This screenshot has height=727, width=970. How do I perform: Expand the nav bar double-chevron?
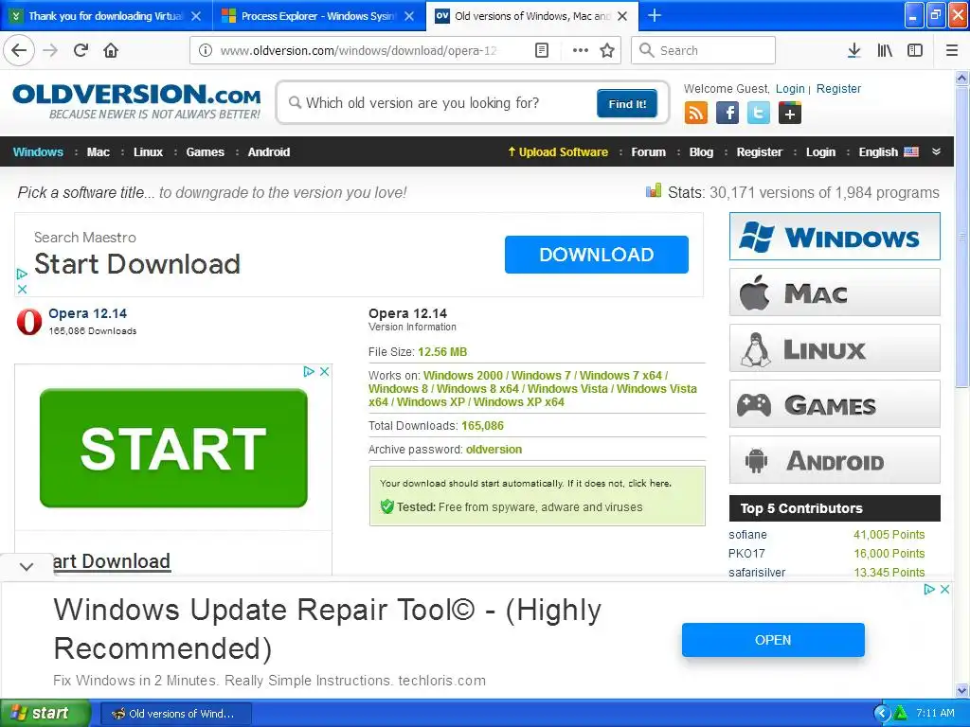pyautogui.click(x=936, y=151)
